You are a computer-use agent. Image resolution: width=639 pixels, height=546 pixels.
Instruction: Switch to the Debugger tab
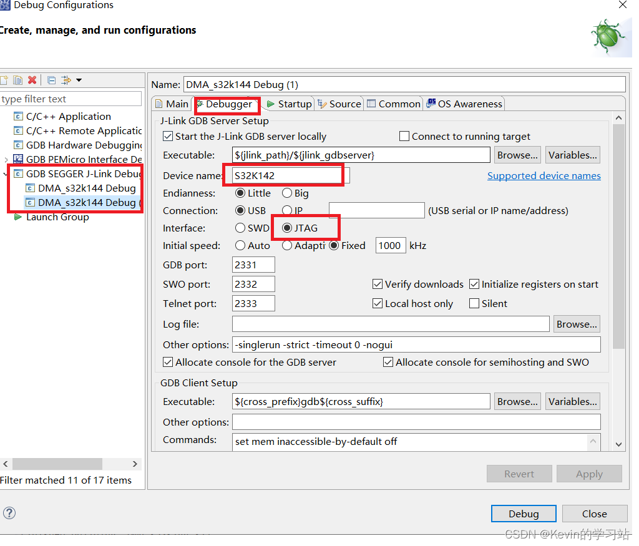point(227,105)
